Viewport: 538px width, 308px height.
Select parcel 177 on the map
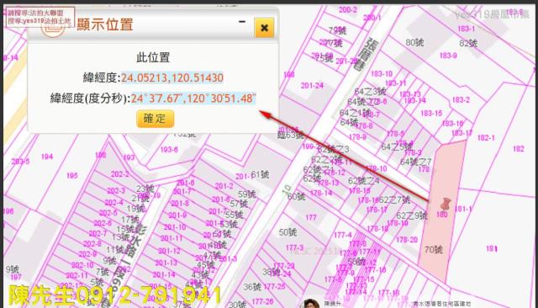(x=311, y=217)
